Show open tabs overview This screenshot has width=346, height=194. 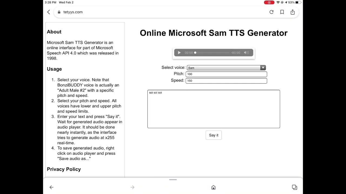pos(294,187)
